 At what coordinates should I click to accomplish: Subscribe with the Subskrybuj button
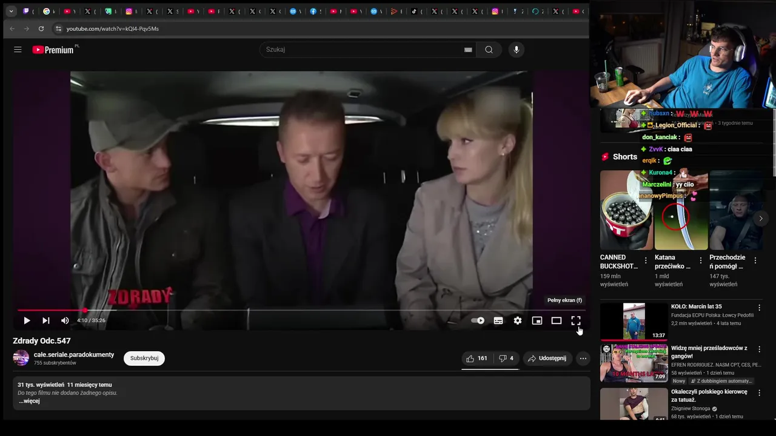tap(144, 358)
